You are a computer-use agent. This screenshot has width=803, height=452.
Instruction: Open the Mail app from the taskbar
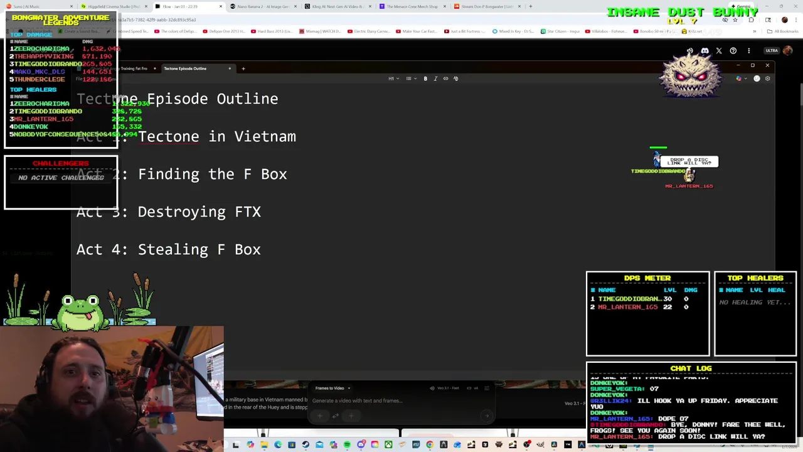click(x=319, y=445)
